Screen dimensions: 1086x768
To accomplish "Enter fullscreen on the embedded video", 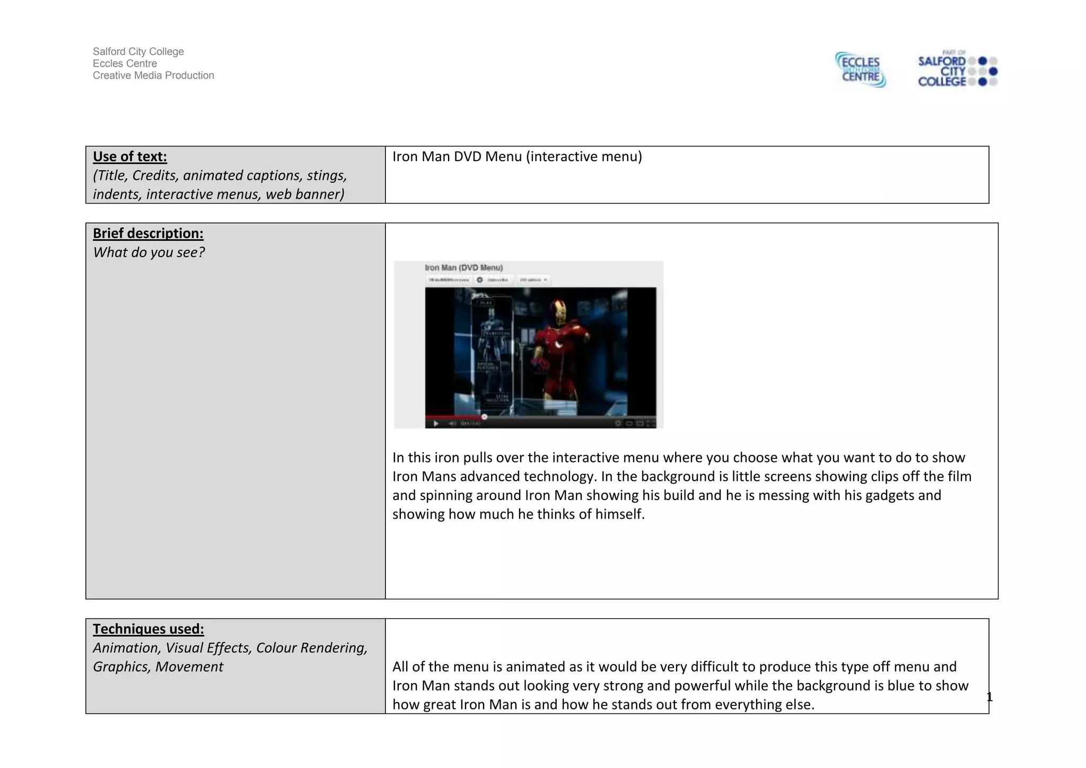I will pyautogui.click(x=650, y=423).
